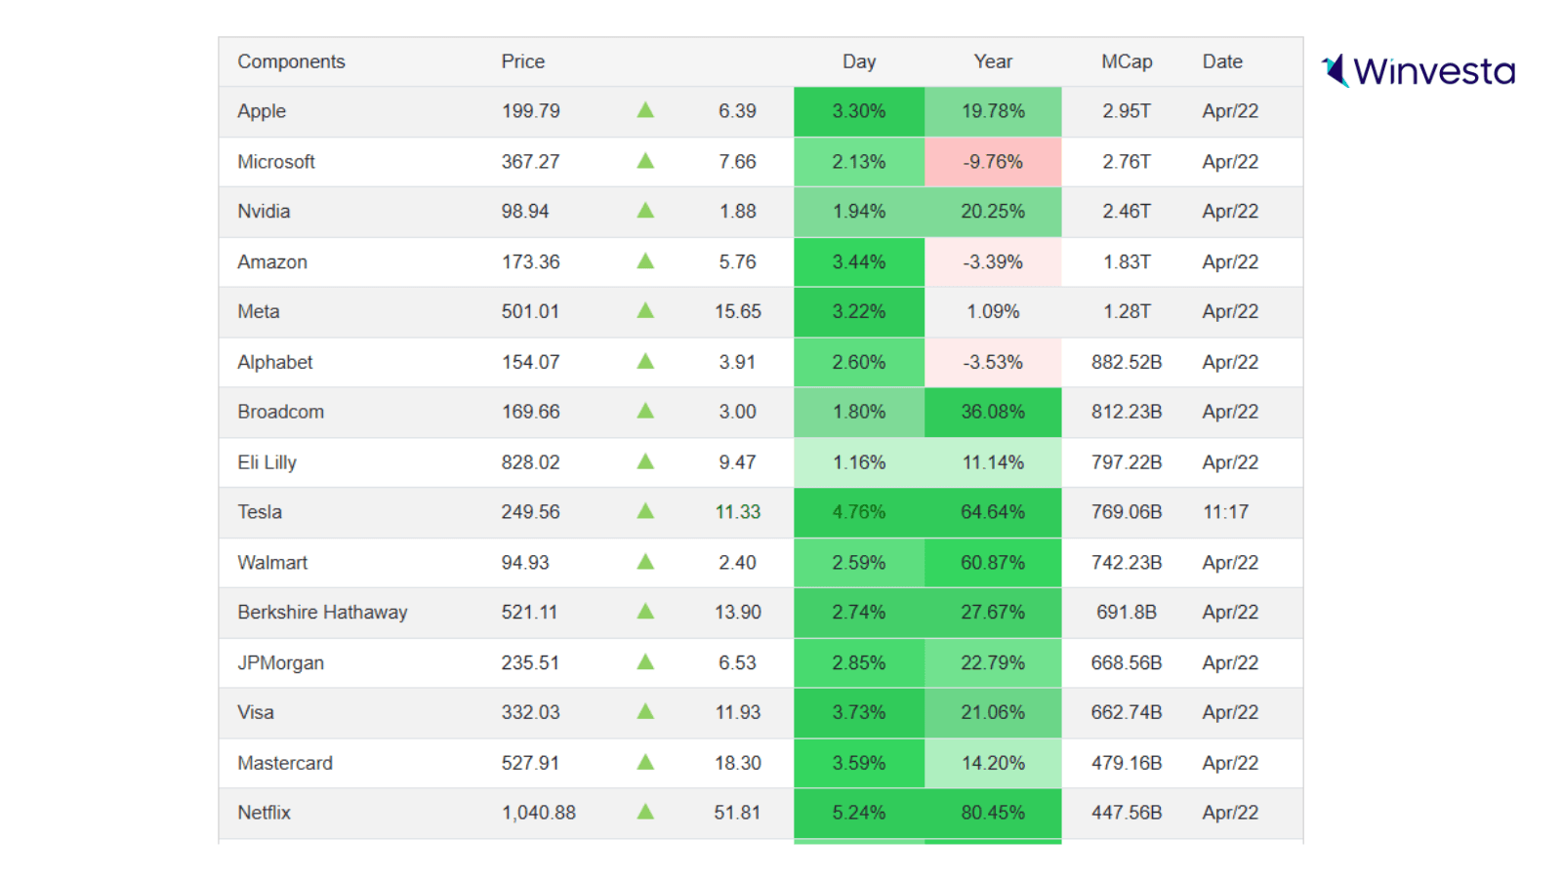Open the Berkshire Hathaway component link
1562x878 pixels.
pyautogui.click(x=322, y=613)
